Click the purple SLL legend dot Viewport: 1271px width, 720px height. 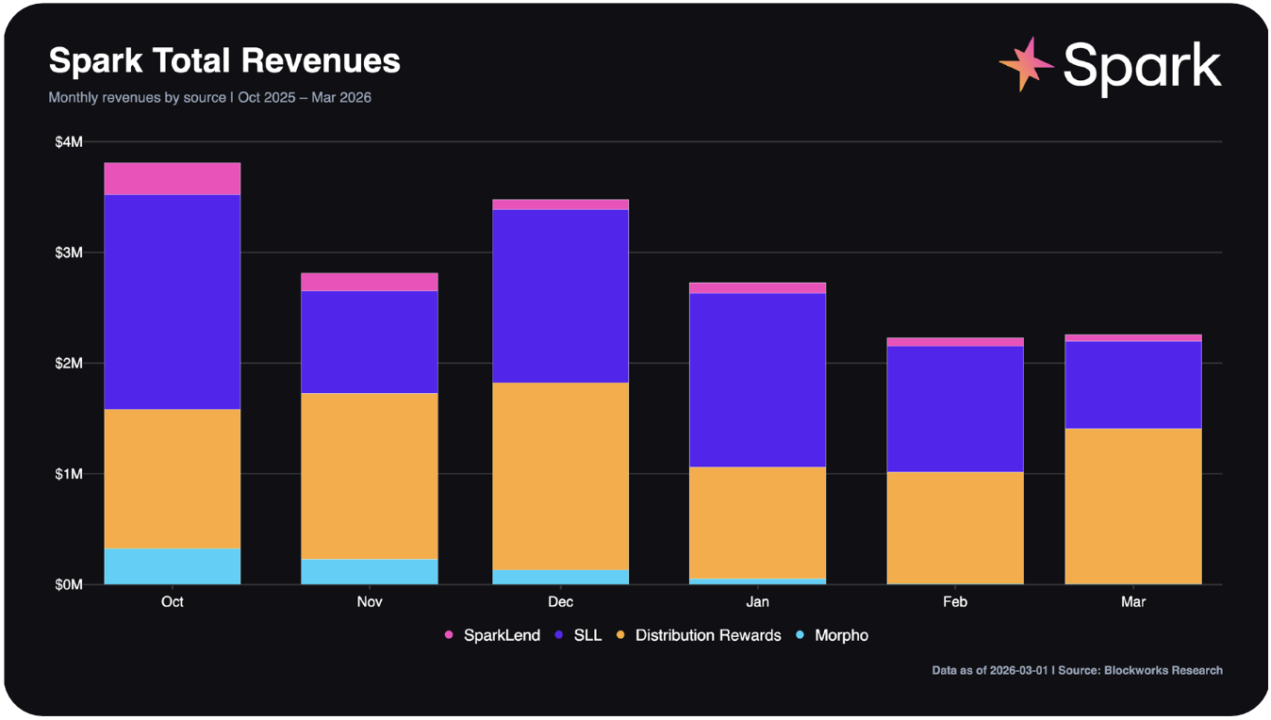[x=559, y=635]
